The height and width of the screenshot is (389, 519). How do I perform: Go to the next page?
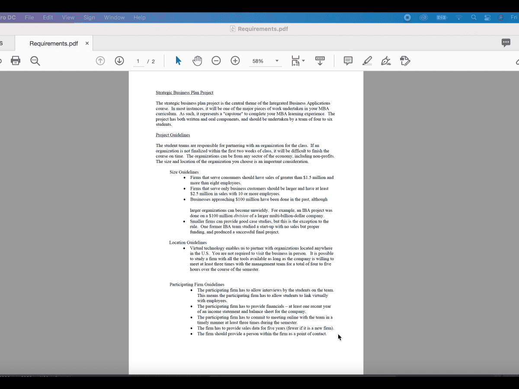point(119,61)
